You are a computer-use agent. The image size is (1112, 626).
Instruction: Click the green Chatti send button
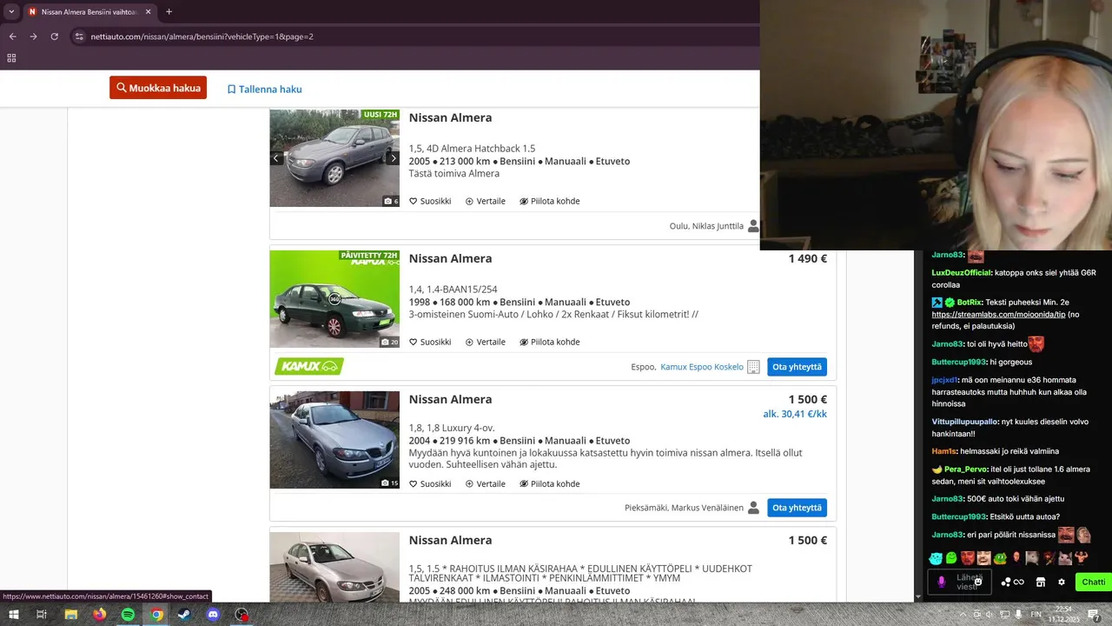1094,582
